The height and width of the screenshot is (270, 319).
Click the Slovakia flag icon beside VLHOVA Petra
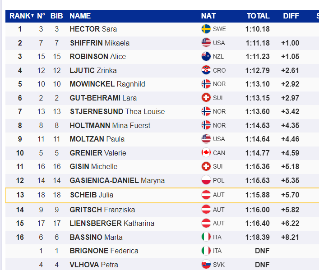[x=206, y=264]
